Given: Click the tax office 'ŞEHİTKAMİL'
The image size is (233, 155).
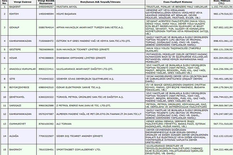Looking at the screenshot, I should [x=17, y=97].
